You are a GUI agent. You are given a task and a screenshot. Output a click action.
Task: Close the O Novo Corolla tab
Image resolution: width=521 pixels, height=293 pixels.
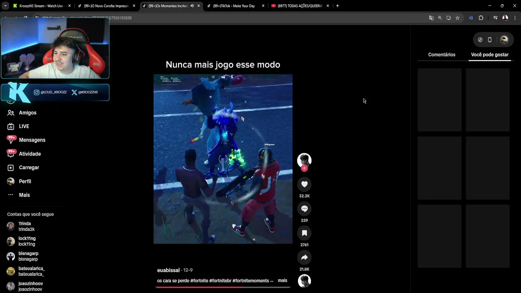click(134, 6)
